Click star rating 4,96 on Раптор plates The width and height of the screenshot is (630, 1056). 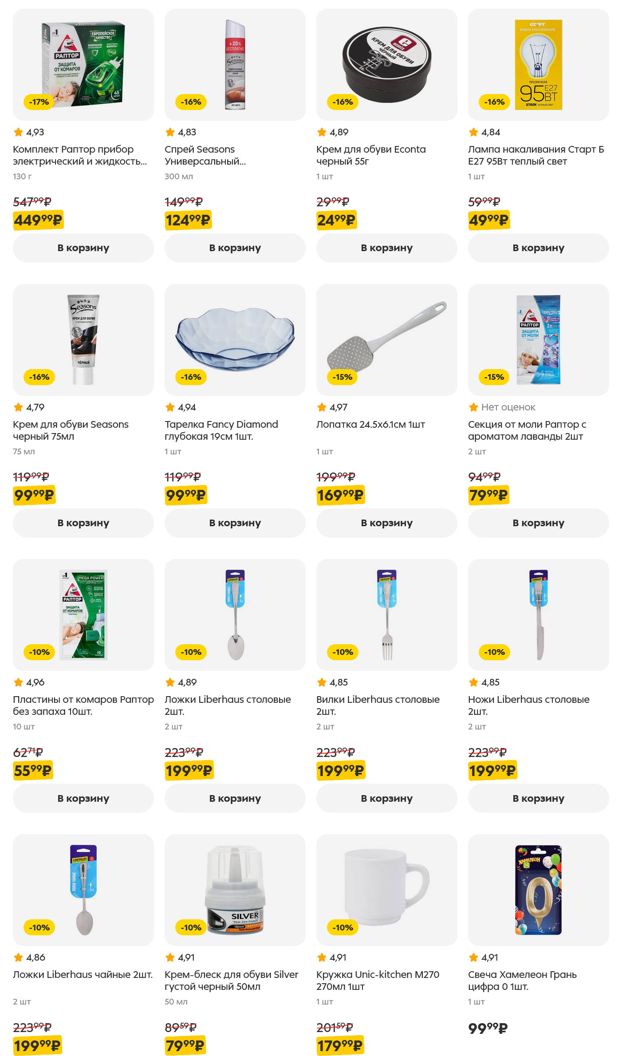tap(29, 682)
